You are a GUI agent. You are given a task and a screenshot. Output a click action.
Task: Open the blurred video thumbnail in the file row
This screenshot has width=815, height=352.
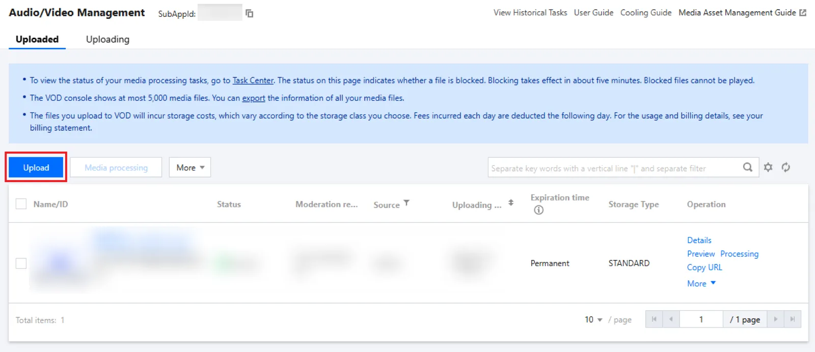[60, 263]
